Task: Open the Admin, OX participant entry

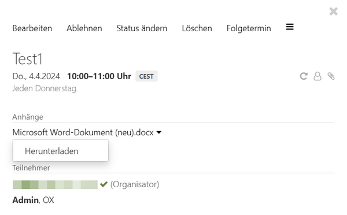Action: point(33,200)
